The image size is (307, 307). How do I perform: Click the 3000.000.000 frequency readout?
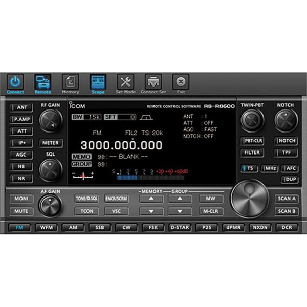(122, 145)
